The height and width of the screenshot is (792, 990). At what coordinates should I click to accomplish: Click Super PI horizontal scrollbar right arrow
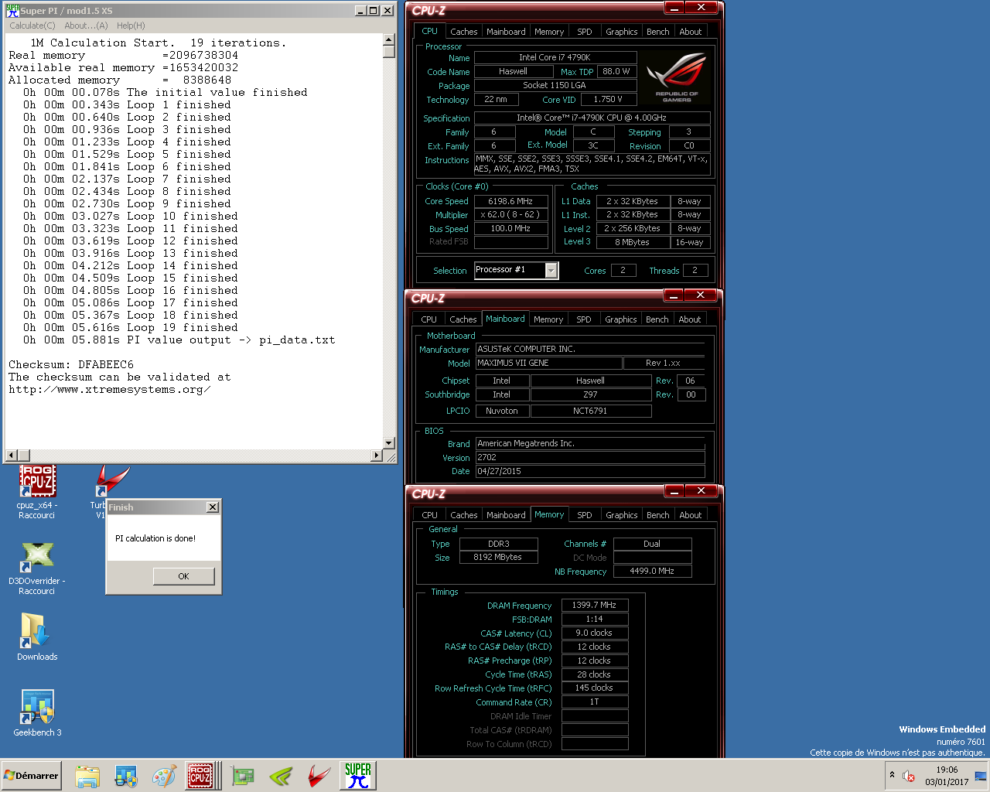377,456
